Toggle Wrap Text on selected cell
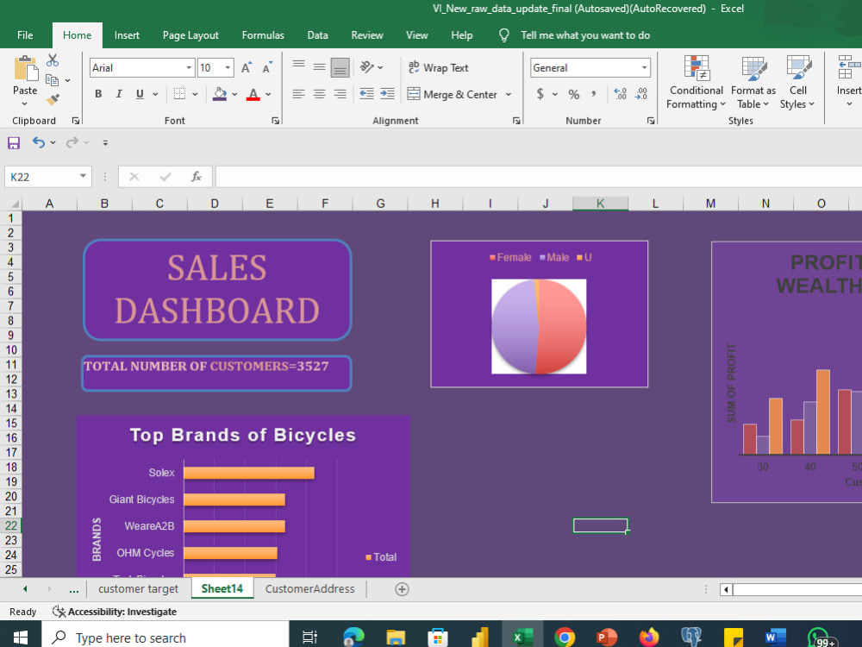Image resolution: width=862 pixels, height=647 pixels. point(438,67)
